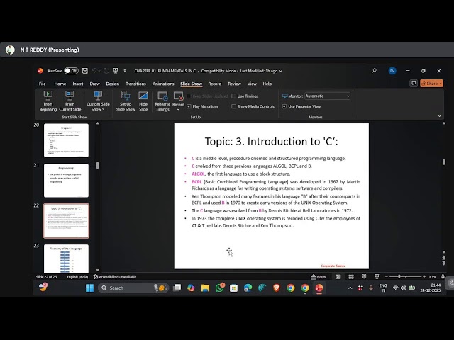Switch to the Transitions ribbon tab
The width and height of the screenshot is (454, 340).
pyautogui.click(x=135, y=84)
